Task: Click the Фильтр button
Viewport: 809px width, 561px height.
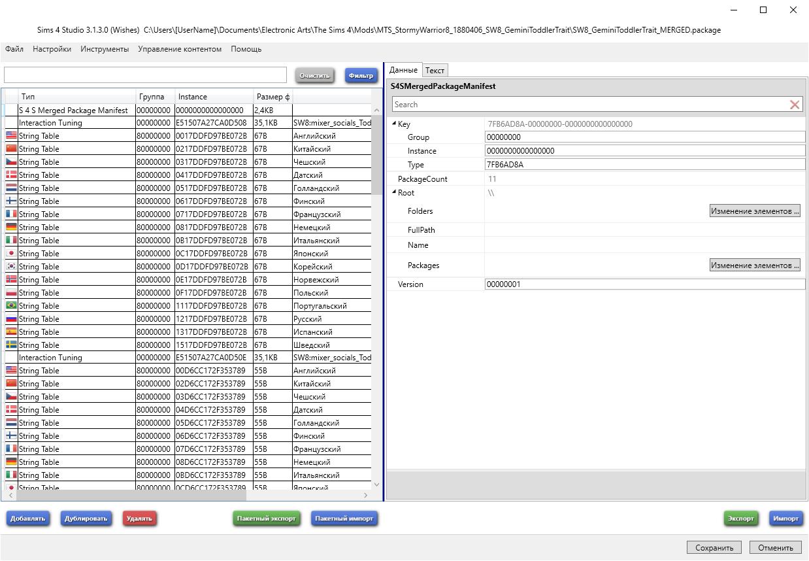Action: point(361,76)
